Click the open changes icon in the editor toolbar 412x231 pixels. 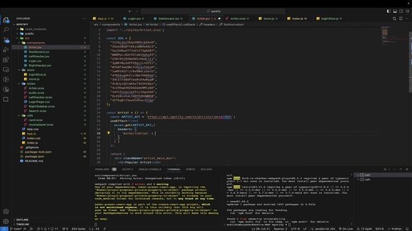[395, 19]
